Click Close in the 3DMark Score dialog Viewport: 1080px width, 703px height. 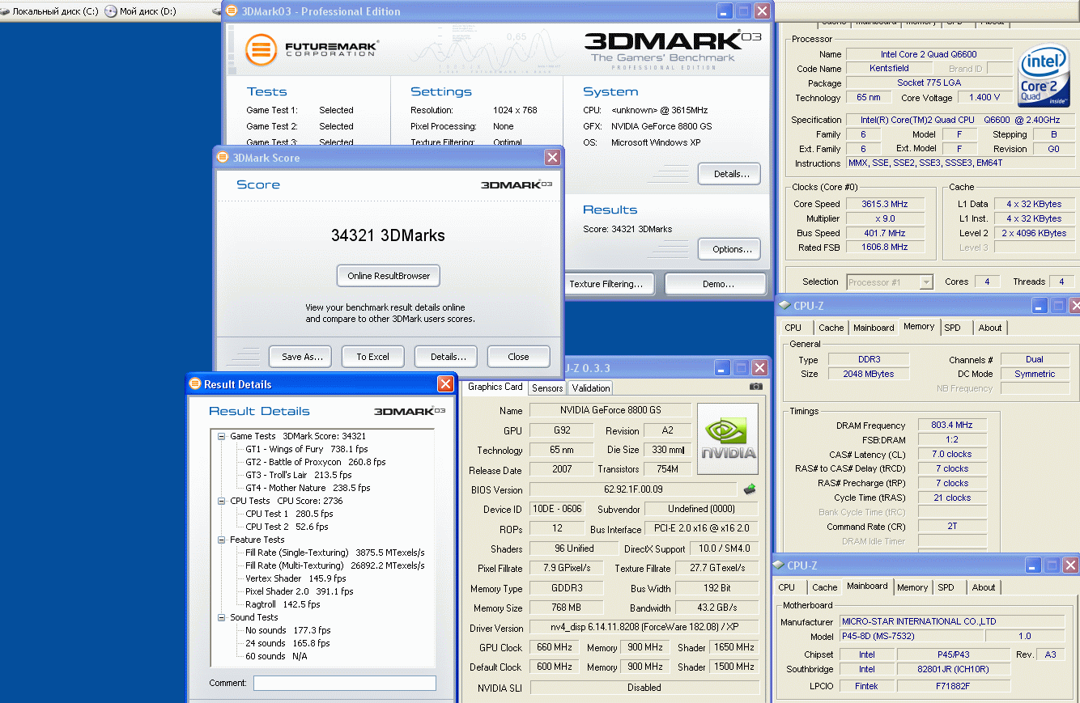point(518,357)
